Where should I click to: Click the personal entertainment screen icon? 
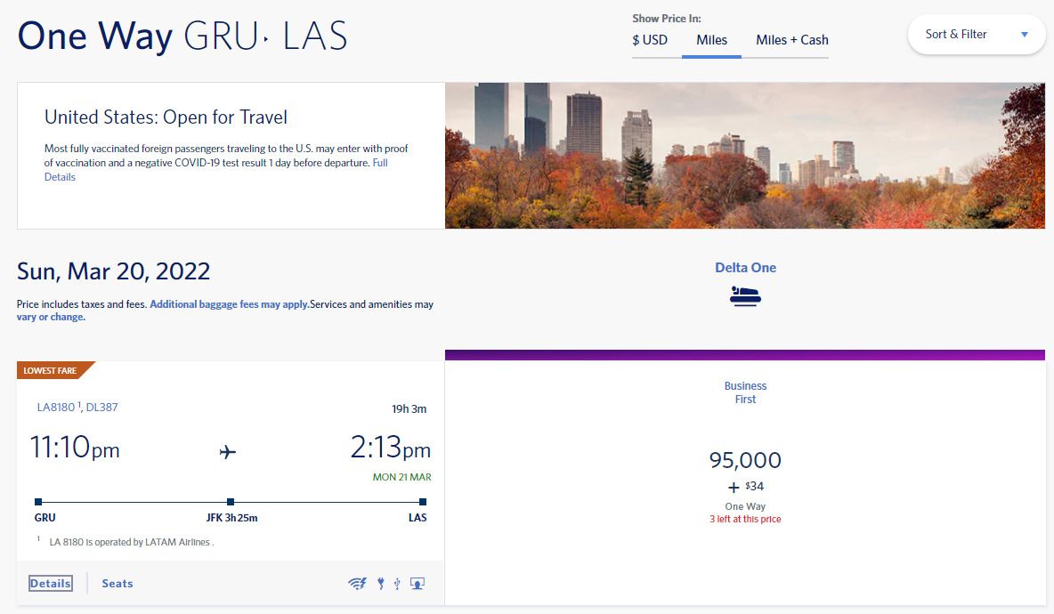[418, 583]
